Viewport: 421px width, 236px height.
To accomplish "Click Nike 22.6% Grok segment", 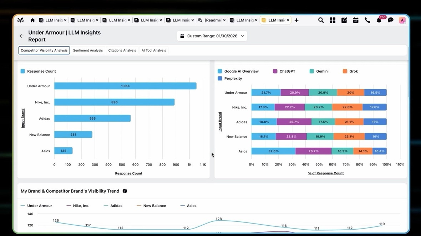I will (348, 107).
